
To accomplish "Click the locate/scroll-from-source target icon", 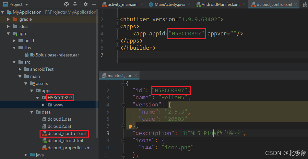I will point(66,4).
